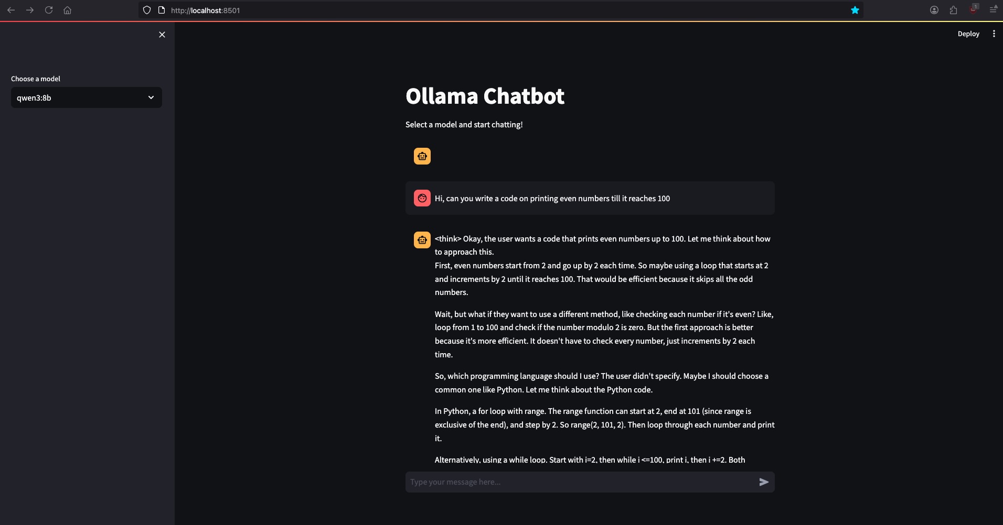
Task: Click the browser reload button
Action: pos(49,10)
